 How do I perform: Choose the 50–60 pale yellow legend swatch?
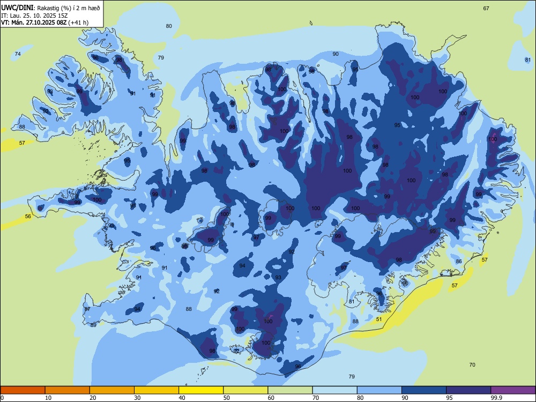(x=245, y=390)
